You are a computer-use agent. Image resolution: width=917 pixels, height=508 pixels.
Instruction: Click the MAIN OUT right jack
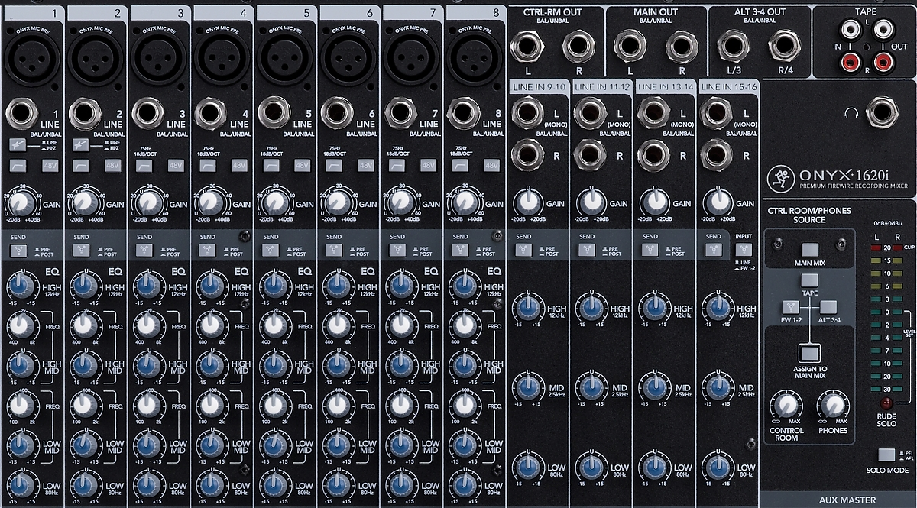(x=680, y=46)
